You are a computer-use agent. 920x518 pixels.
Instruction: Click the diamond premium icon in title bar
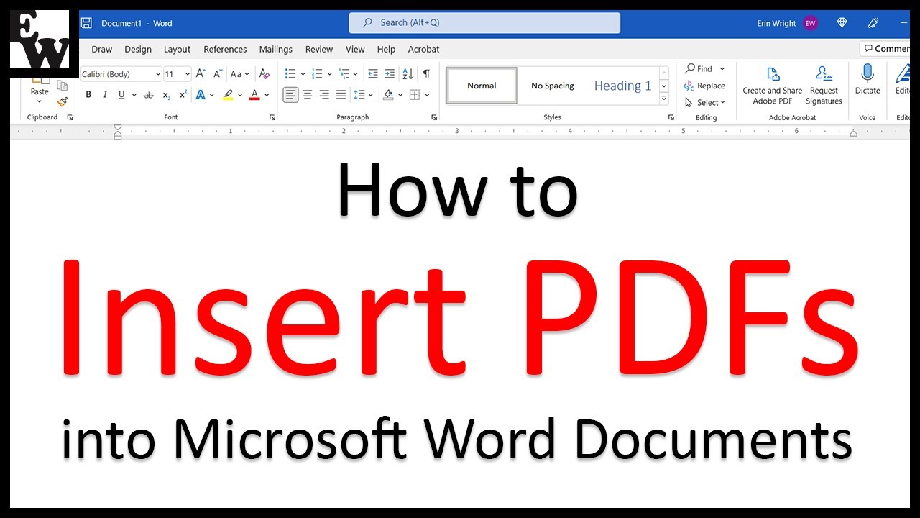(x=842, y=23)
